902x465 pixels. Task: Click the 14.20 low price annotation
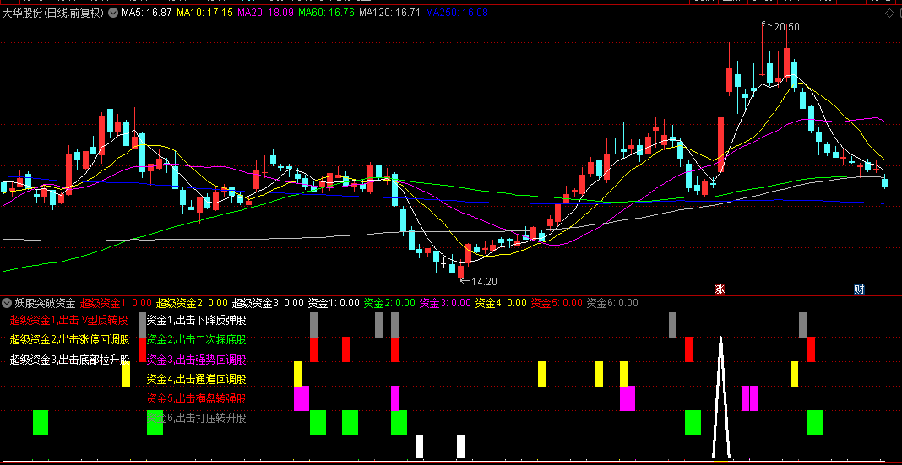(485, 282)
